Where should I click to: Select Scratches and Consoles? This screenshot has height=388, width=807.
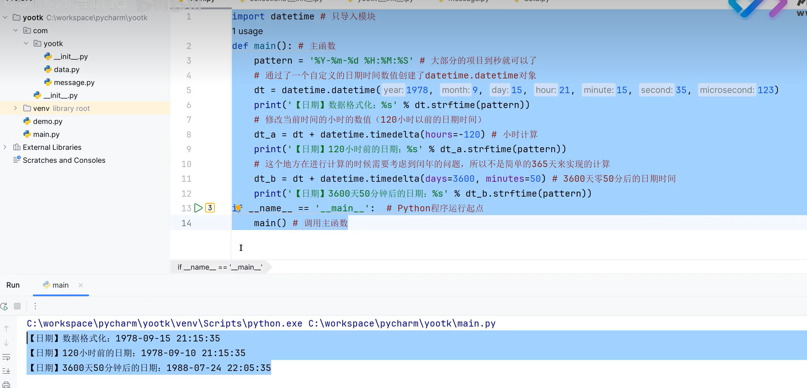(64, 160)
